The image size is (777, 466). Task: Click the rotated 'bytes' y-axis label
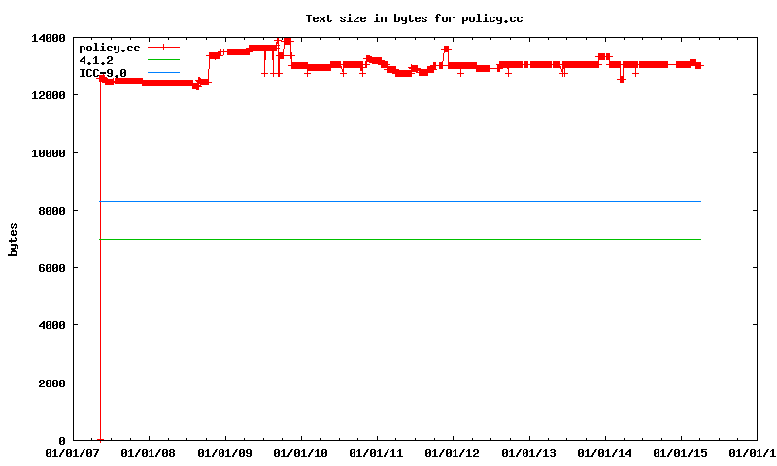13,239
